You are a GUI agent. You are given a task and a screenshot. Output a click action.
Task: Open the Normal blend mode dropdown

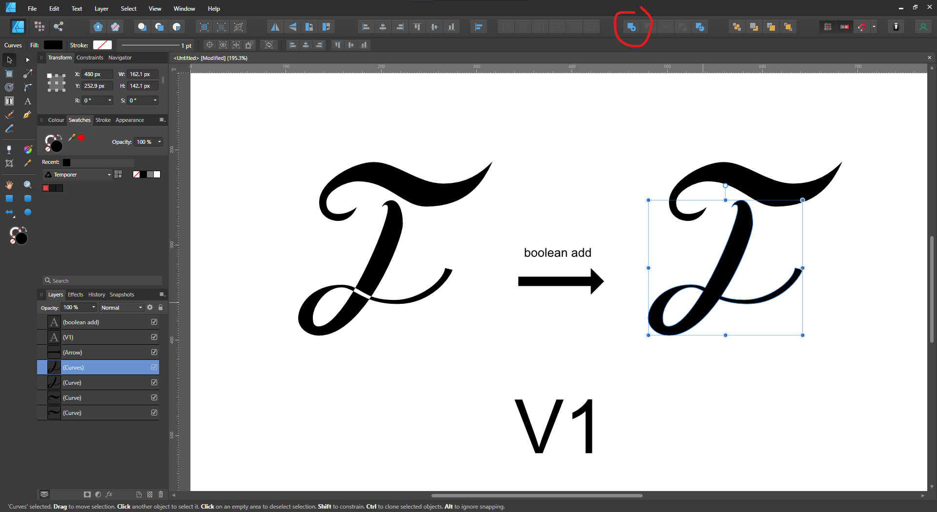122,308
